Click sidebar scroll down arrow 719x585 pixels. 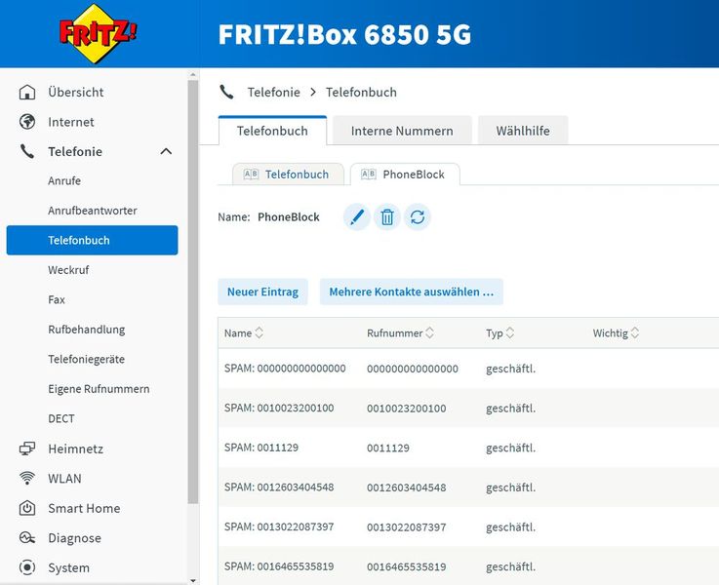[192, 580]
